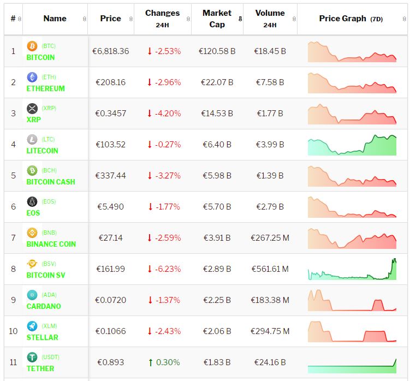Click the Litecoin silver coin icon

point(32,140)
